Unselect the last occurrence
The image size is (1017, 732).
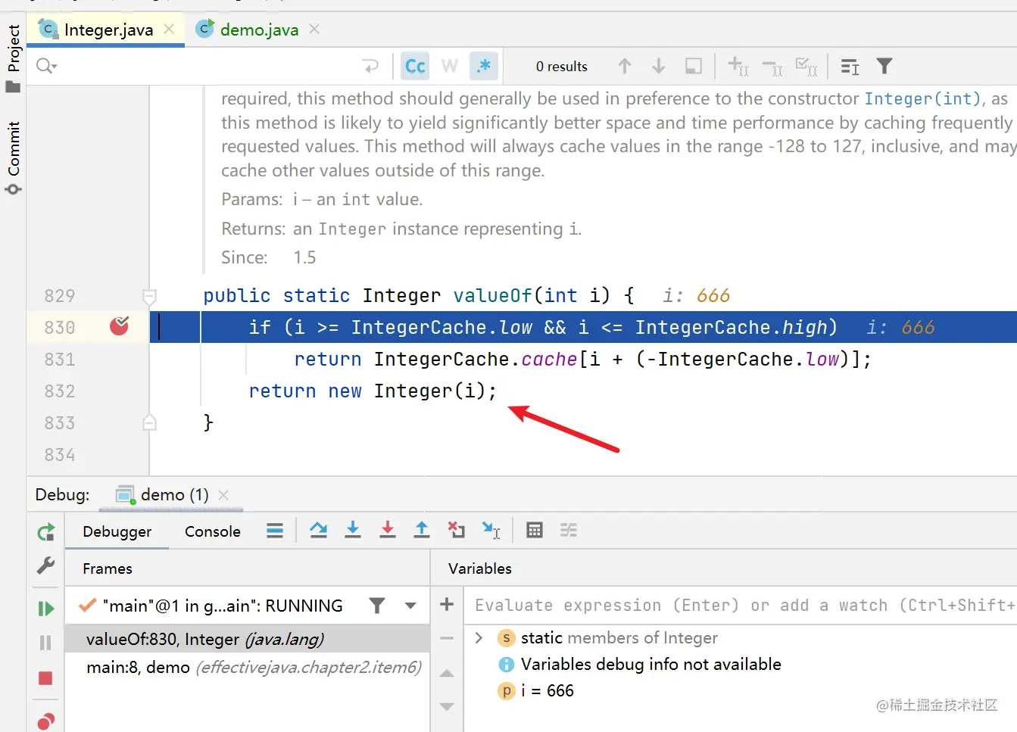[x=772, y=67]
